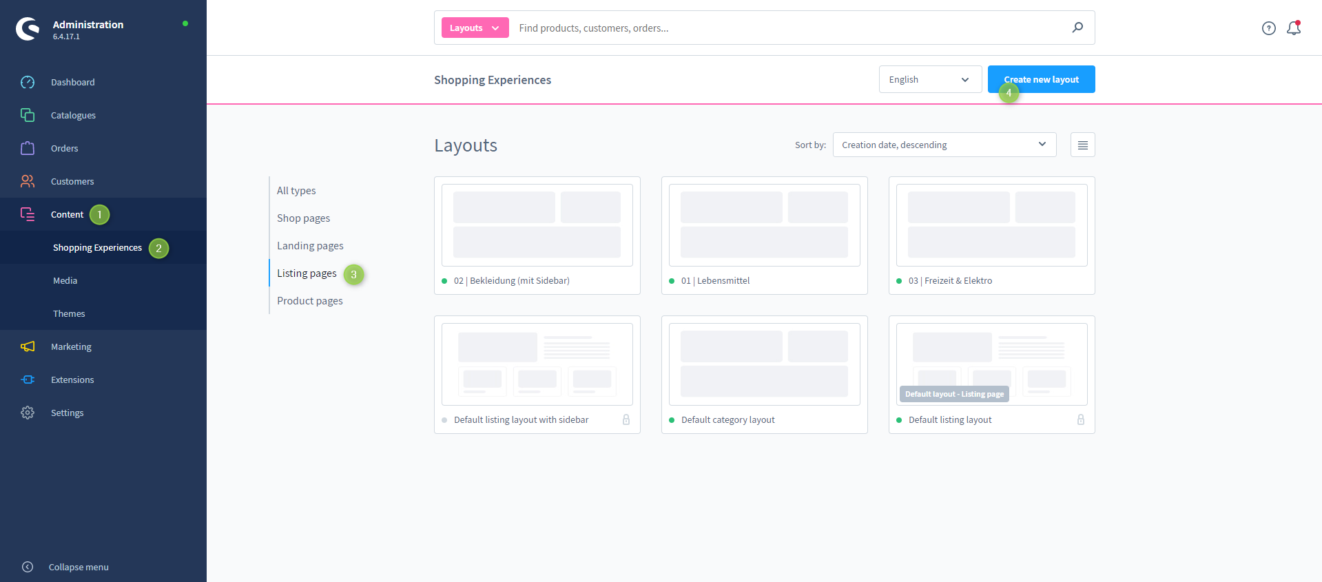Screen dimensions: 1322x582
Task: Open the English language dropdown
Action: pos(930,79)
